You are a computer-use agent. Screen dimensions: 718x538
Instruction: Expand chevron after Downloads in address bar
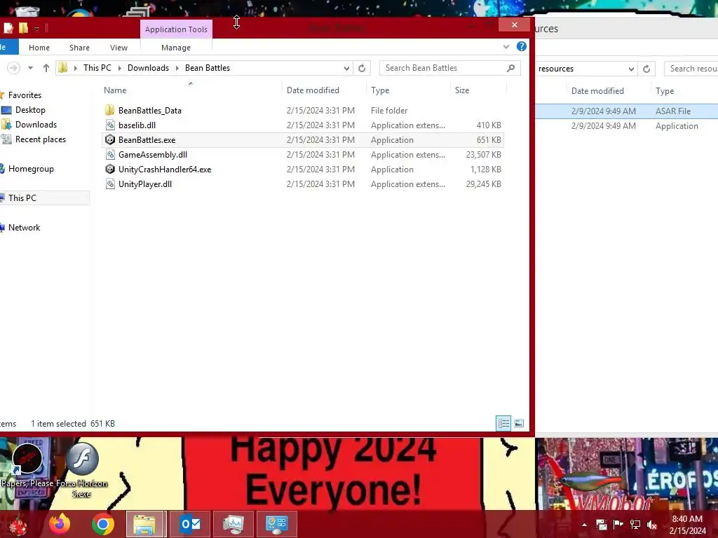(177, 68)
